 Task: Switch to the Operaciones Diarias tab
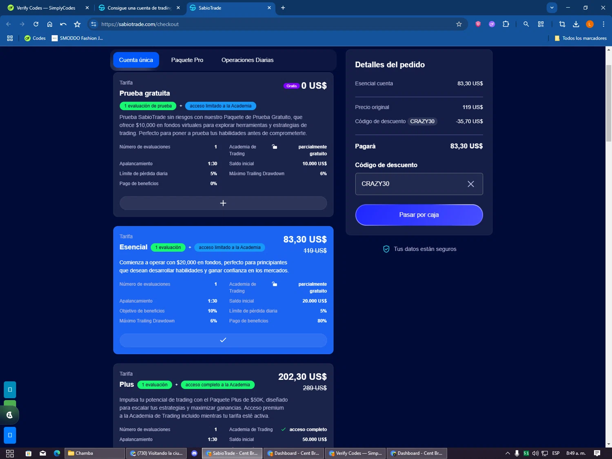248,60
